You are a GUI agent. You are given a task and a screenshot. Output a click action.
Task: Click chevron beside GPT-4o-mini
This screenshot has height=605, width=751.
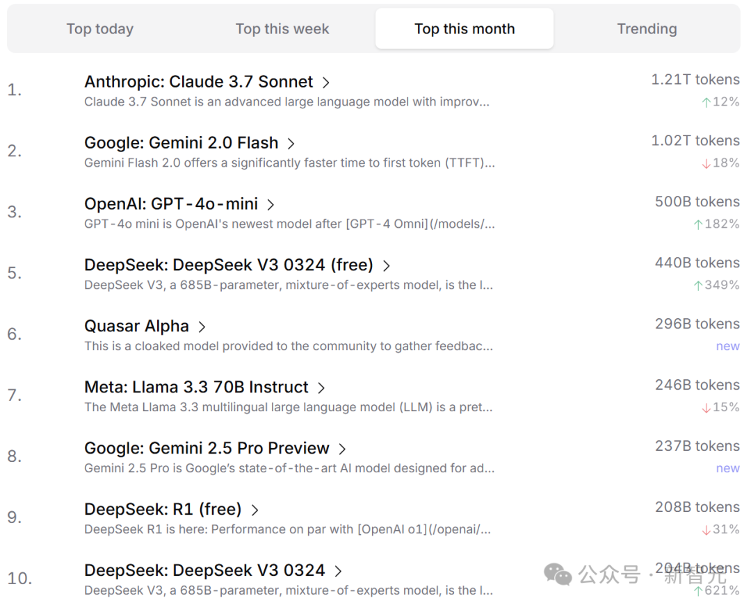pos(270,205)
